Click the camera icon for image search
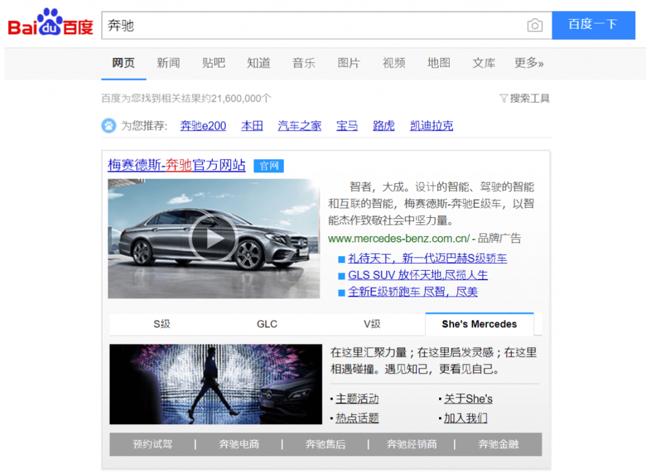Screen dimensions: 646x474 click(x=535, y=25)
